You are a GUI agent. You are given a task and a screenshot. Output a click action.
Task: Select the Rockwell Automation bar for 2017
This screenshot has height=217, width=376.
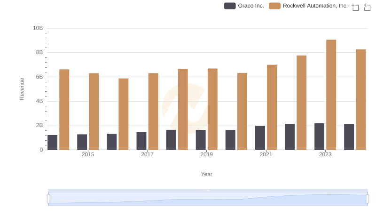point(153,112)
